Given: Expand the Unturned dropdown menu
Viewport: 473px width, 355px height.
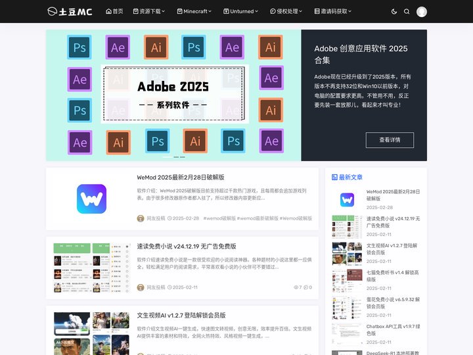Looking at the screenshot, I should click(x=240, y=11).
